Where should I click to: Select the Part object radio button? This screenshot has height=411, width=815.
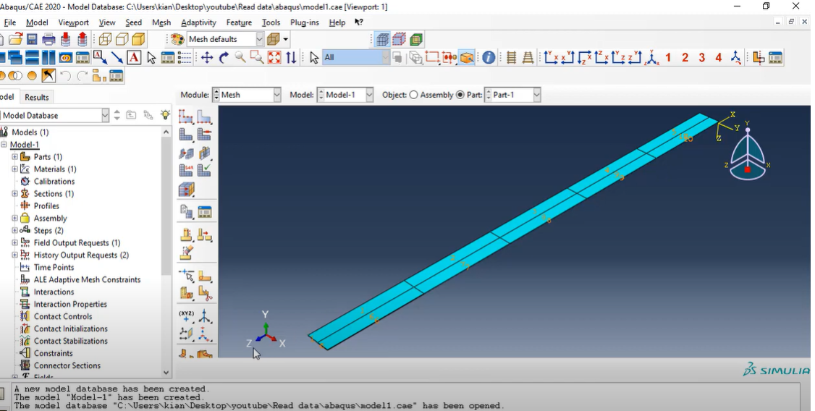pos(460,95)
